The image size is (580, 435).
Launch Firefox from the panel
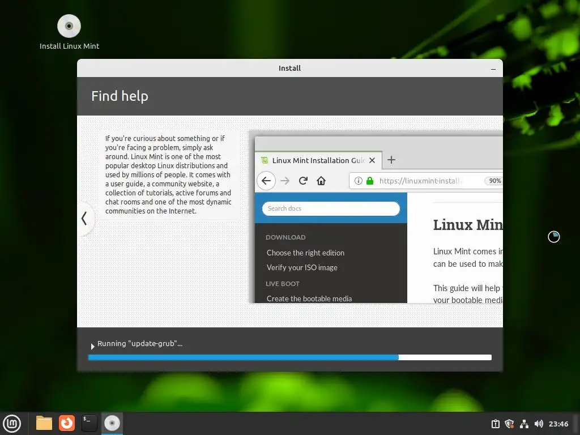(67, 423)
